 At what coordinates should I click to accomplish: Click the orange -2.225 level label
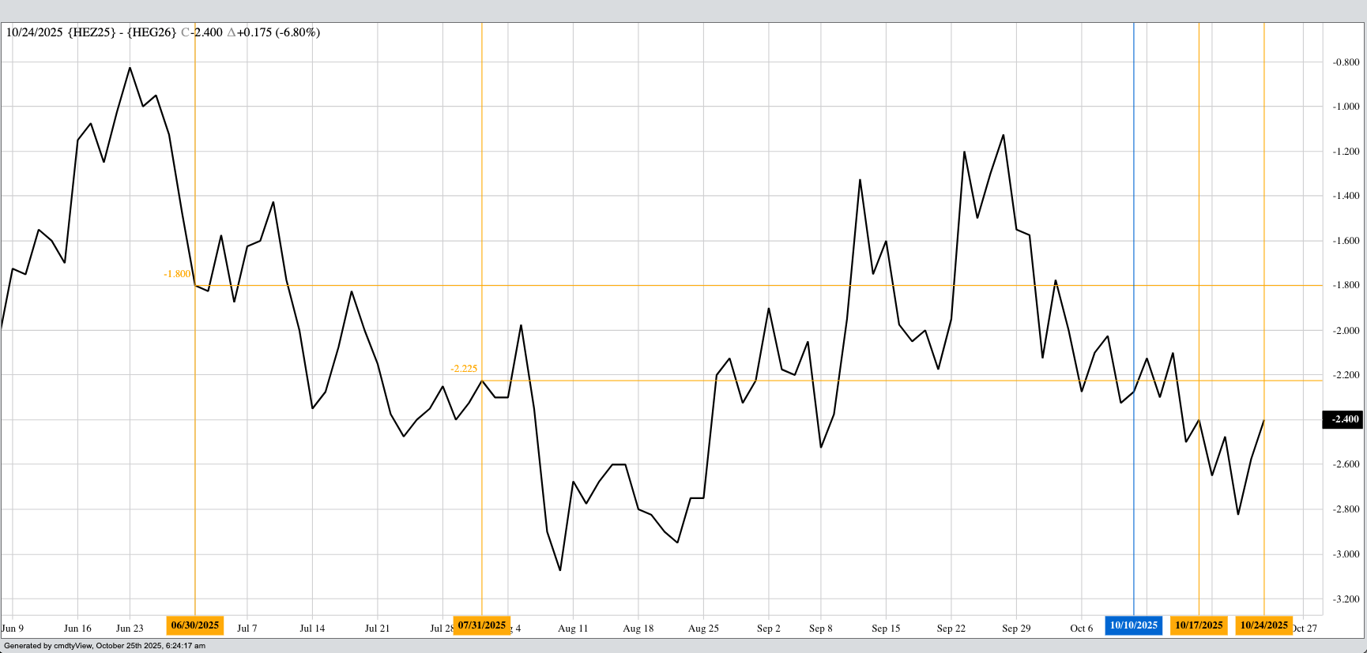point(464,369)
